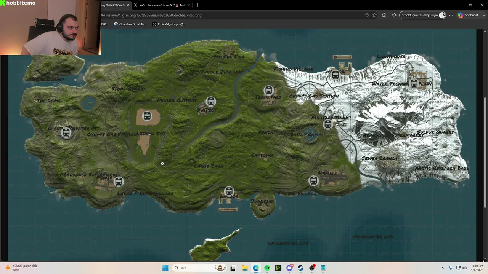
Task: Click the Siz olduğunuzu doğrulayın profile button
Action: pos(422,15)
